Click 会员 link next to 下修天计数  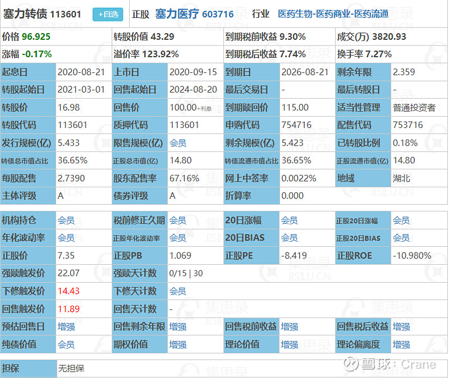tap(178, 291)
